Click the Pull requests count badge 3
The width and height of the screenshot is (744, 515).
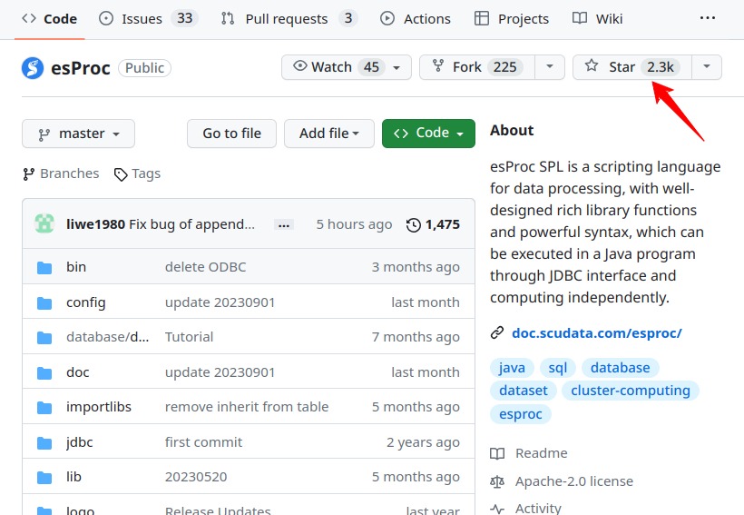pyautogui.click(x=348, y=18)
